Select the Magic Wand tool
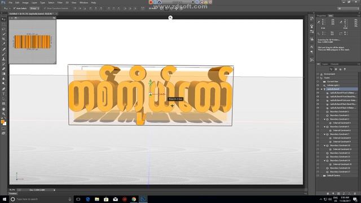361x203 pixels. coord(3,34)
